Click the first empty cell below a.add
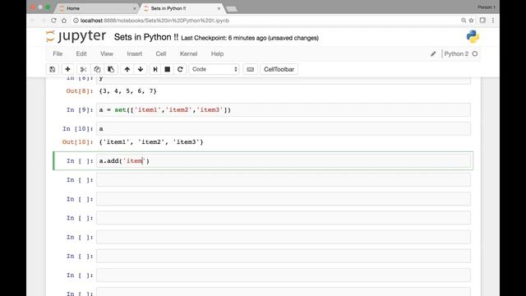 tap(284, 180)
